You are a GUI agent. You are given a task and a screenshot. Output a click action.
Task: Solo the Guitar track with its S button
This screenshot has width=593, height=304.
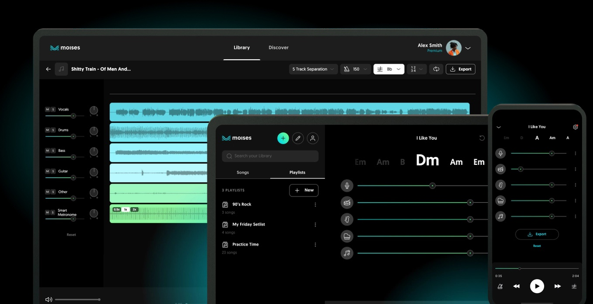(53, 171)
